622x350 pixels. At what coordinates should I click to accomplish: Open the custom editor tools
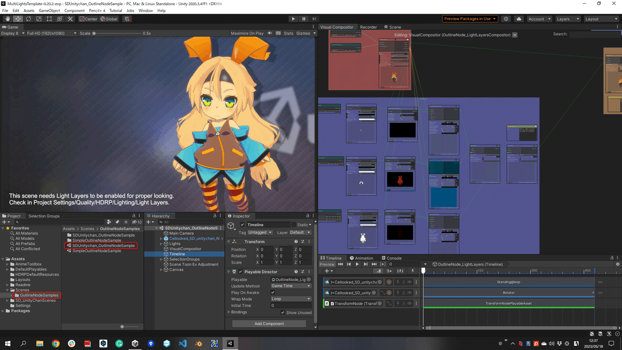[x=70, y=19]
